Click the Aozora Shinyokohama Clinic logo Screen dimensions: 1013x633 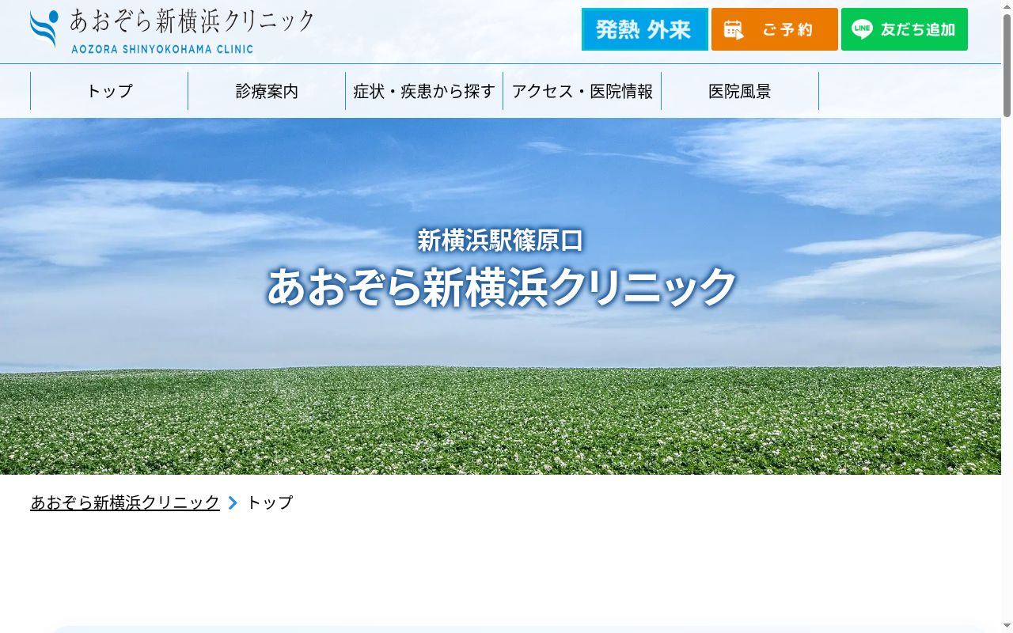click(172, 31)
